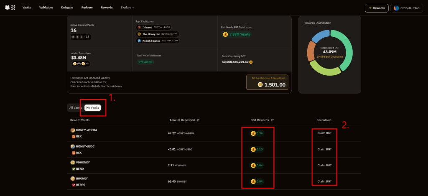Click the BERPS protocol icon under BHONEY

pyautogui.click(x=73, y=184)
